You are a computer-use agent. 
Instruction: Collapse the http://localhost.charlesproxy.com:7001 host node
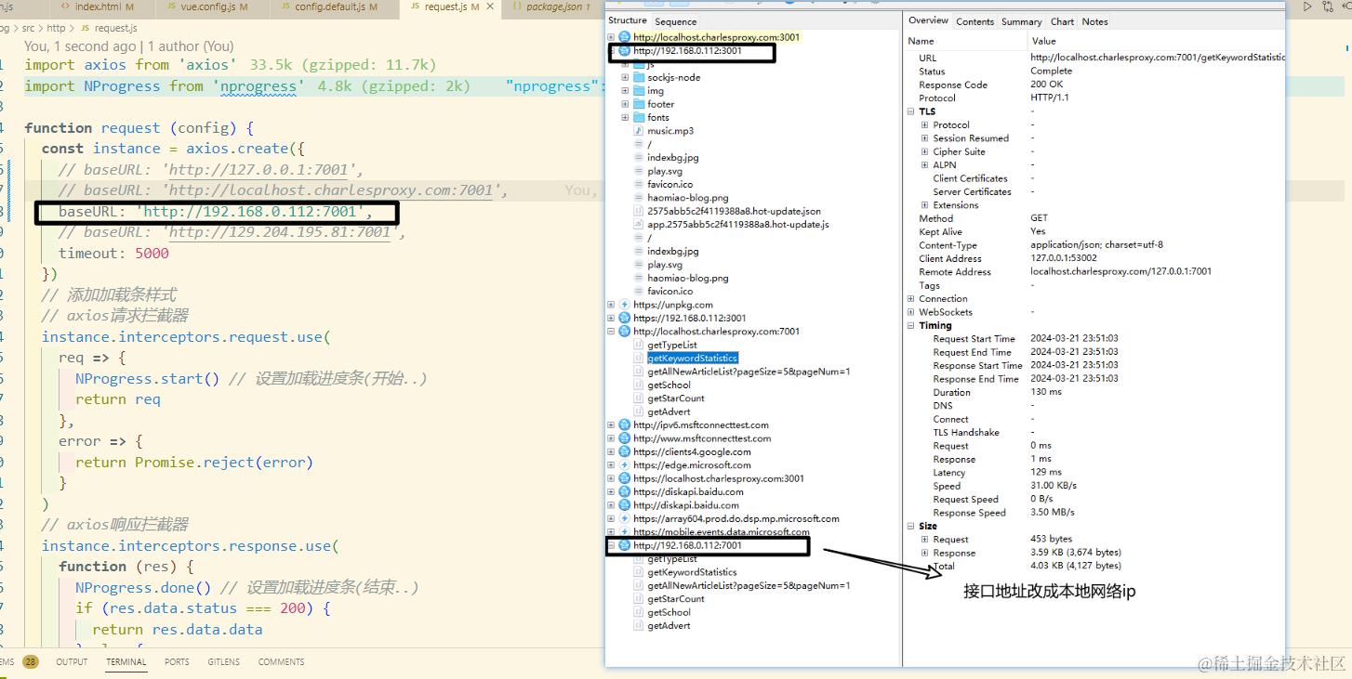(x=611, y=332)
